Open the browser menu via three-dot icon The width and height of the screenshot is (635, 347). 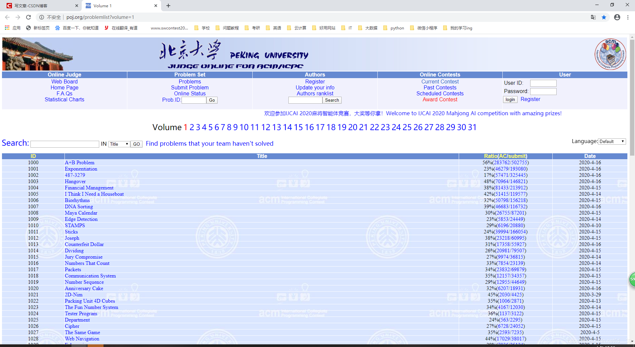click(x=628, y=17)
